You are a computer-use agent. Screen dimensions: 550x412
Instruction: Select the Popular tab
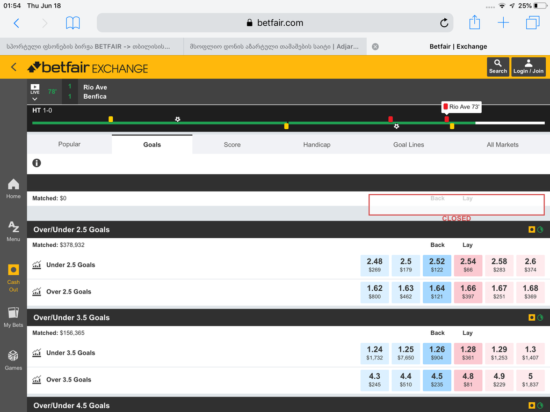tap(69, 144)
